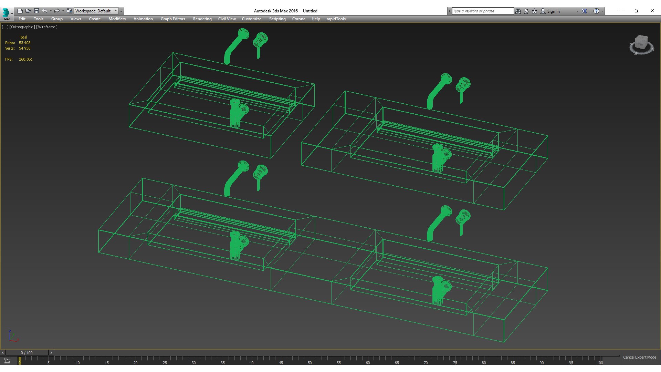Click the Project Folder icon

coord(69,11)
